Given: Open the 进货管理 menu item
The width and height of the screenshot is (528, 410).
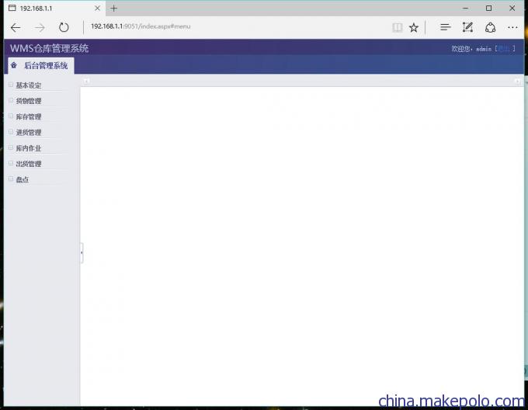Looking at the screenshot, I should pos(29,133).
